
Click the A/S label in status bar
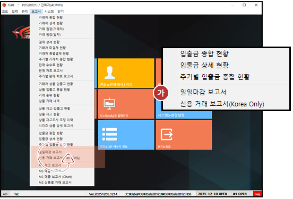tap(5, 194)
